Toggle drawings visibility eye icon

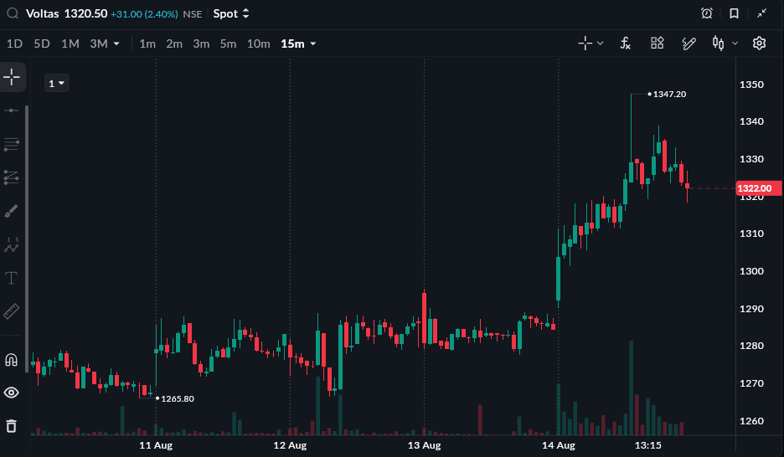[x=11, y=393]
